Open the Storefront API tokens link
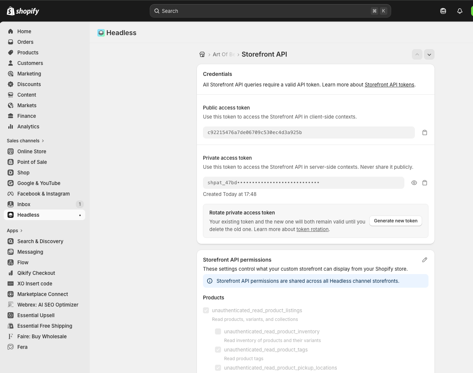 389,85
